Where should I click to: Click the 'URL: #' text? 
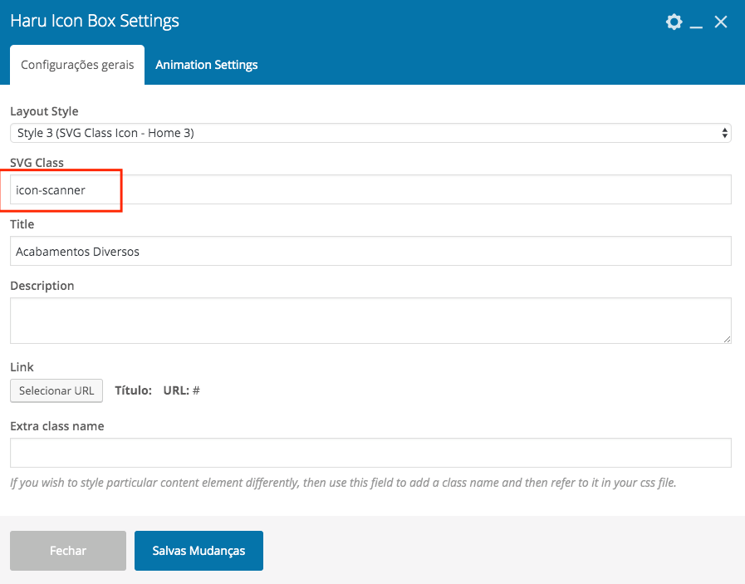click(x=182, y=390)
